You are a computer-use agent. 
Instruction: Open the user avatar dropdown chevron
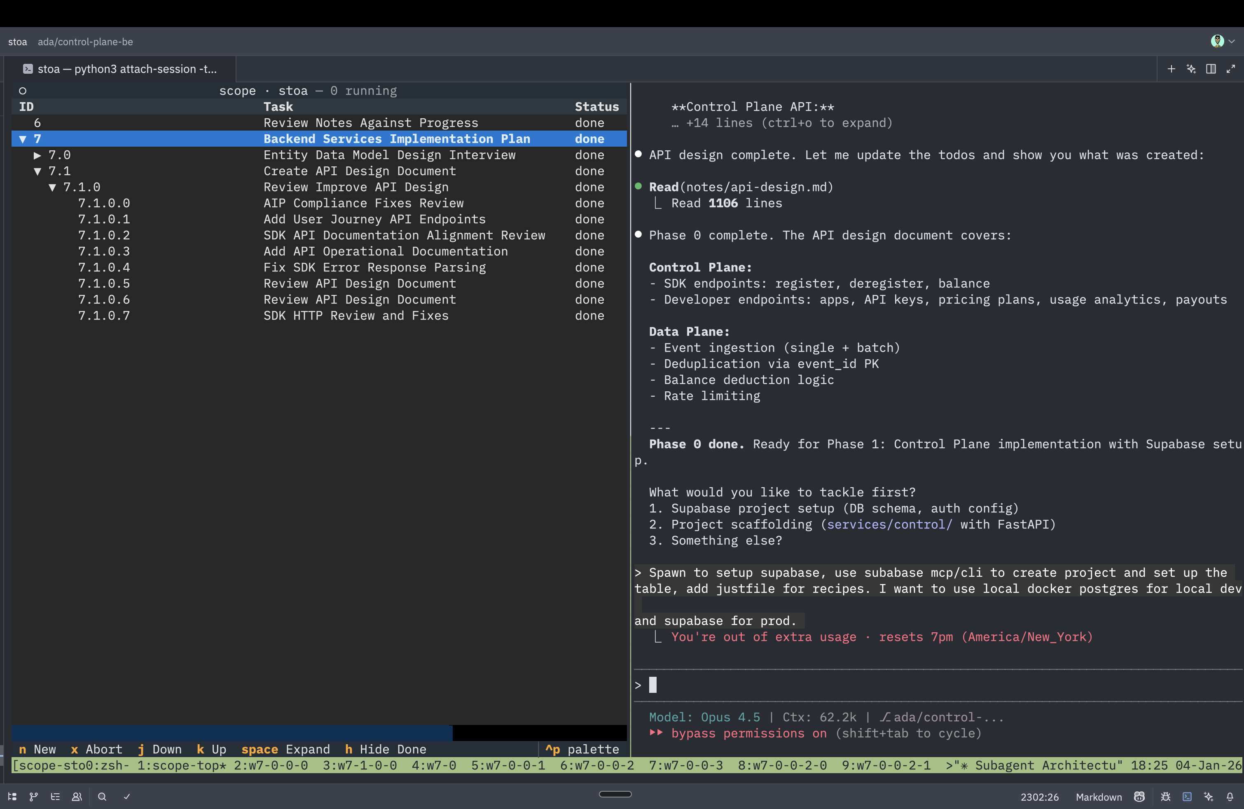[x=1232, y=41]
